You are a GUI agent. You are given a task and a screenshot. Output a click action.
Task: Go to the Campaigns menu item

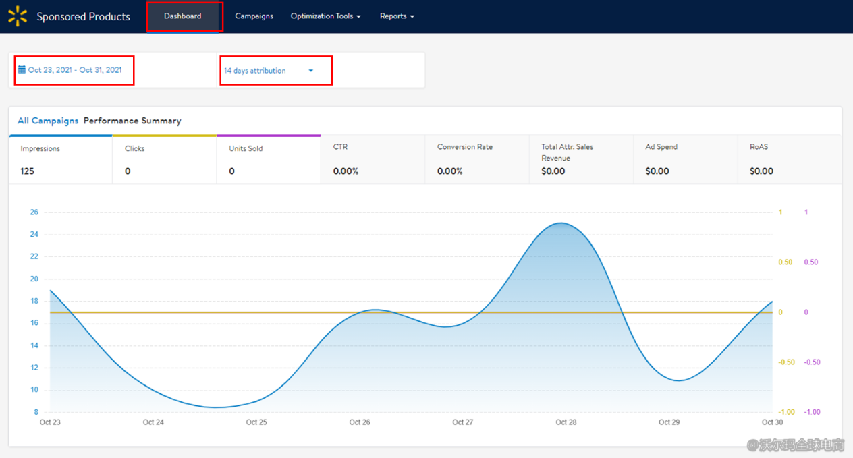[254, 16]
